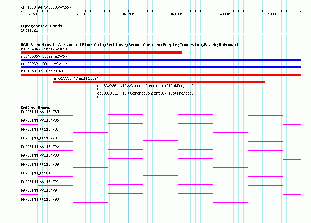
Task: Select the red nsv1050107 Coe2014 bar
Action: (x=161, y=75)
